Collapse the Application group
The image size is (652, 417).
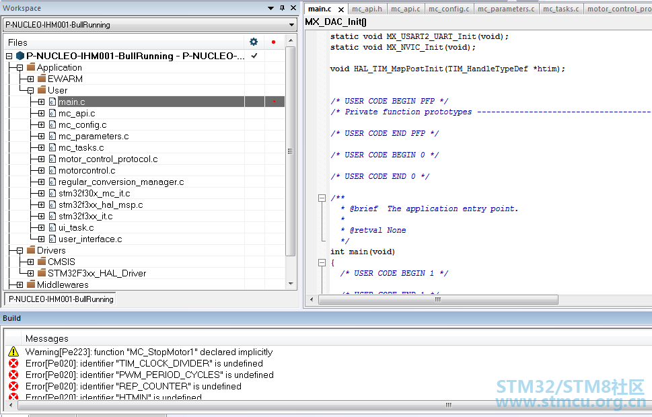pyautogui.click(x=20, y=67)
